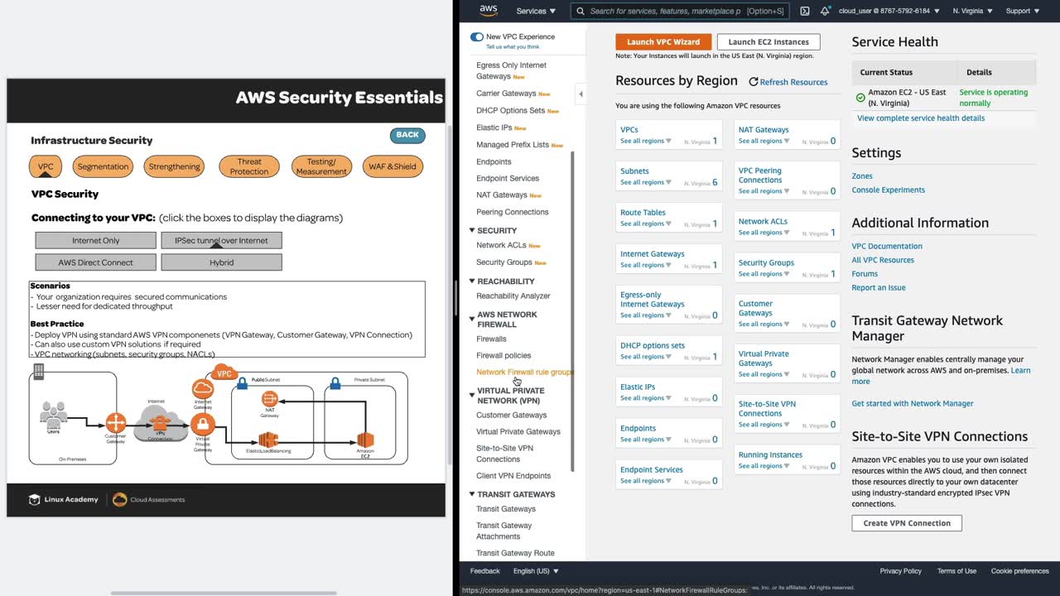Screen dimensions: 1060x596
Task: Click the BACK button on slide
Action: 407,135
